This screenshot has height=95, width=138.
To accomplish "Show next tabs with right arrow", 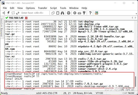I will (x=136, y=18).
